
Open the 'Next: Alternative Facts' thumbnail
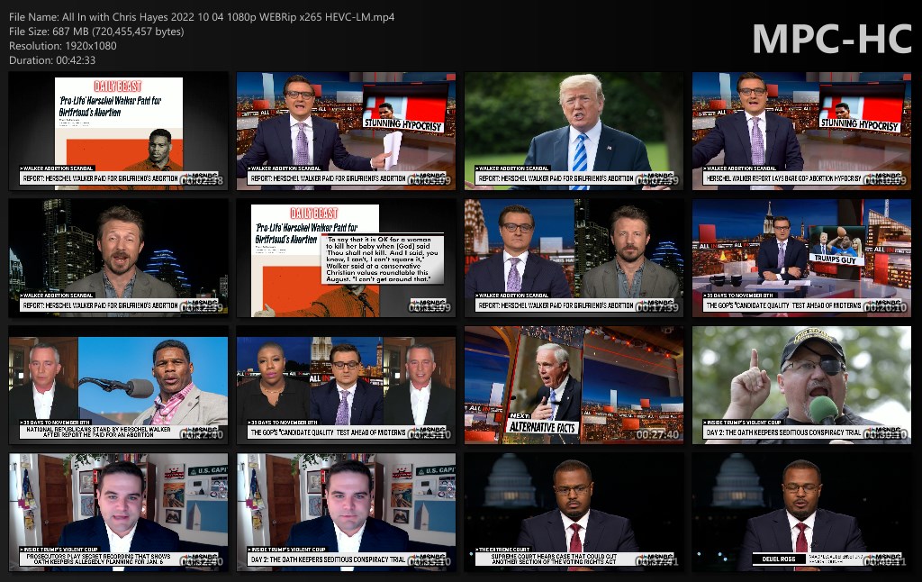pos(574,385)
